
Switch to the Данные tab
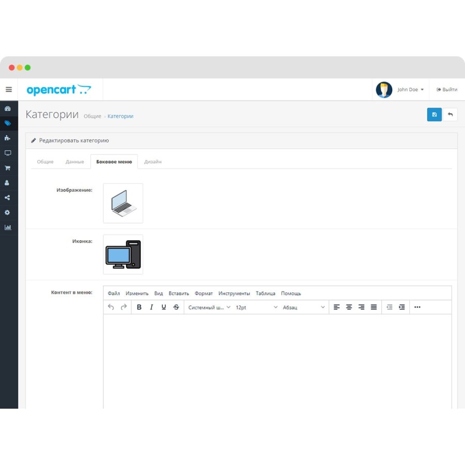(x=75, y=162)
